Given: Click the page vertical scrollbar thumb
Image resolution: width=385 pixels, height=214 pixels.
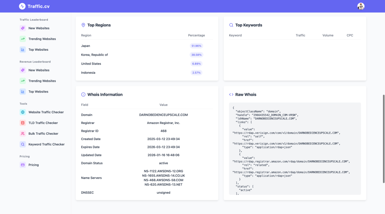Looking at the screenshot, I should pyautogui.click(x=384, y=139).
